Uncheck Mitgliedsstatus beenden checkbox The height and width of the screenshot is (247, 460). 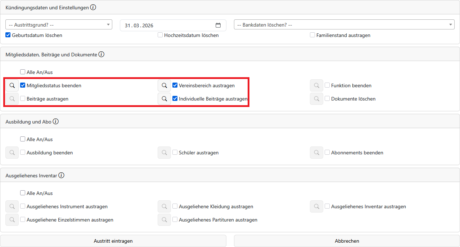coord(23,85)
